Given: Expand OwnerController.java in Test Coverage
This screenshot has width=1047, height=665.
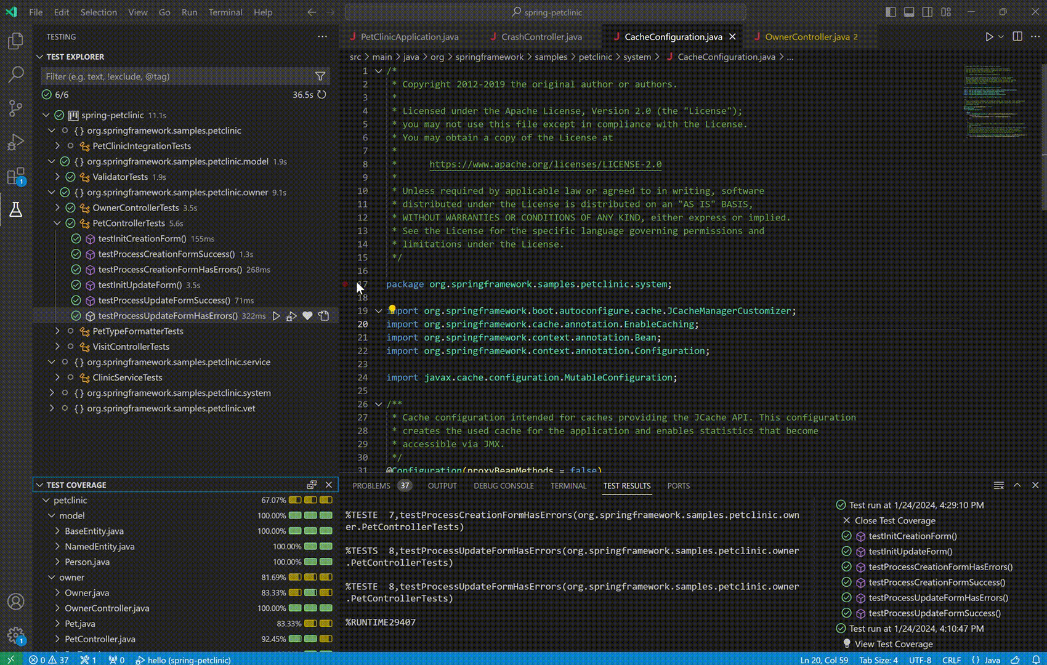Looking at the screenshot, I should [x=57, y=608].
